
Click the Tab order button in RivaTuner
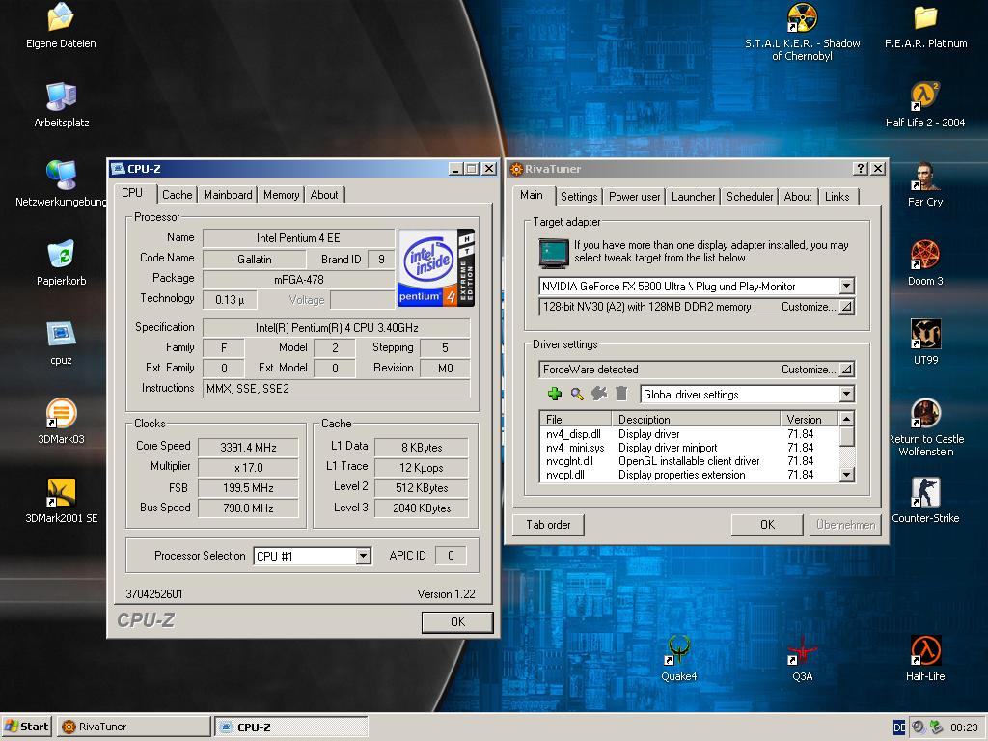coord(548,524)
